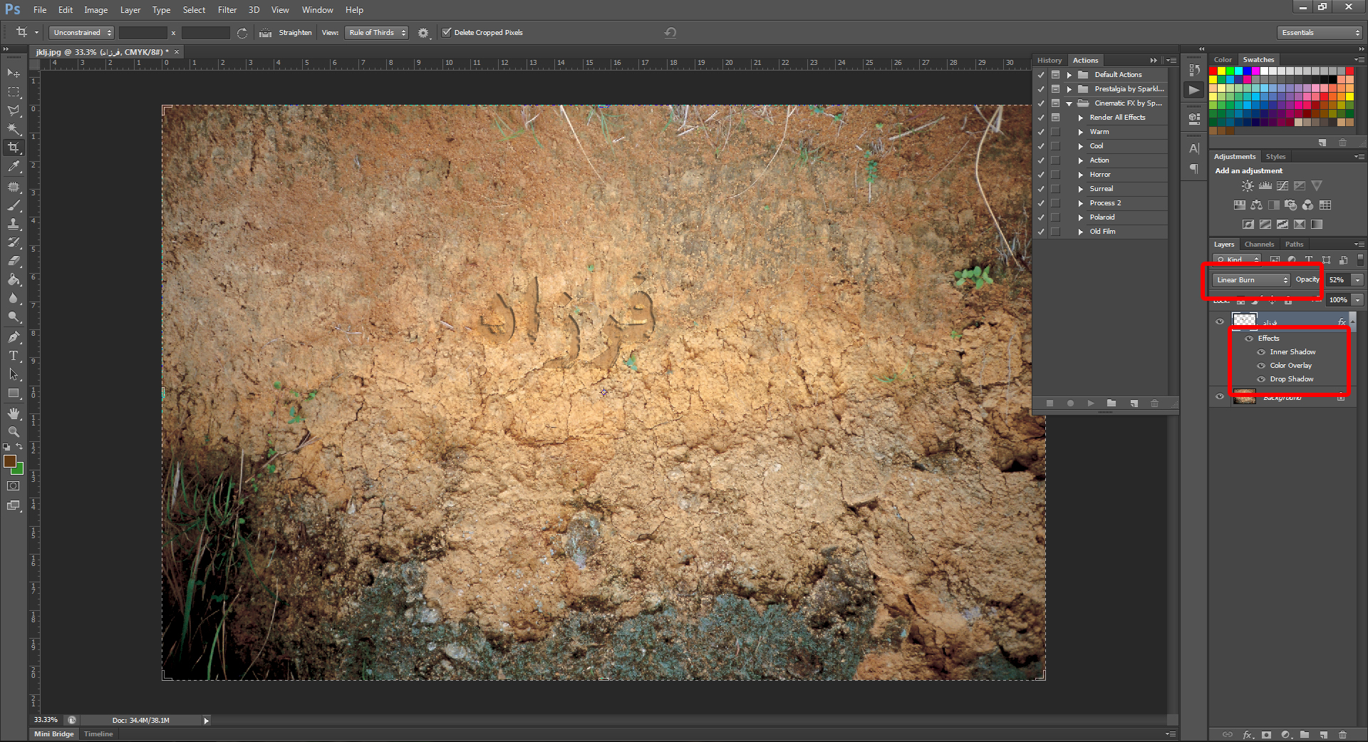Select the Polaroid action
This screenshot has height=742, width=1368.
(1102, 217)
